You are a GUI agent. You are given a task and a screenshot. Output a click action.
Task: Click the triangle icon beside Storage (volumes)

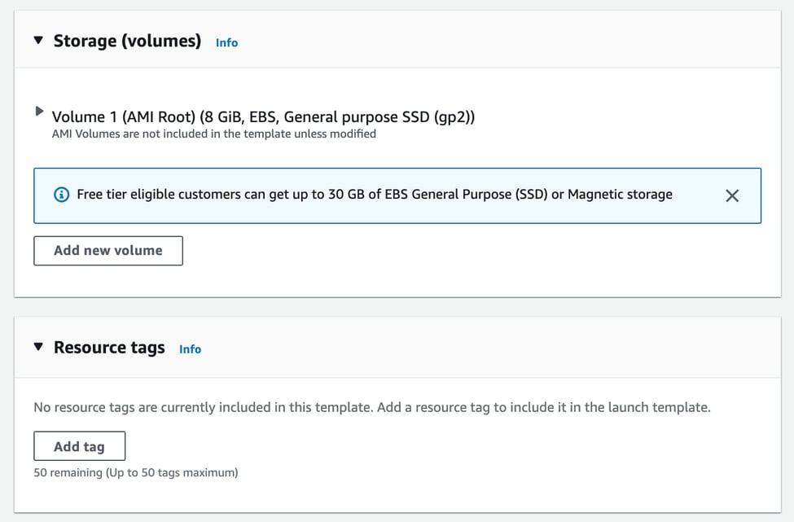[x=37, y=40]
